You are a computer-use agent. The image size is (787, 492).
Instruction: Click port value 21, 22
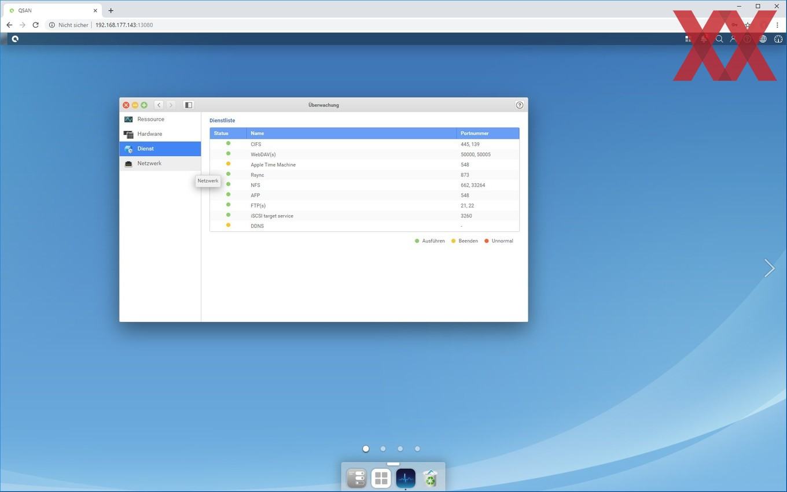(x=467, y=206)
